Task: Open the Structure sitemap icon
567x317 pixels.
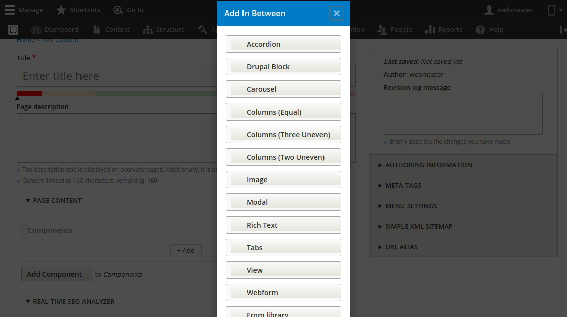Action: [x=147, y=29]
